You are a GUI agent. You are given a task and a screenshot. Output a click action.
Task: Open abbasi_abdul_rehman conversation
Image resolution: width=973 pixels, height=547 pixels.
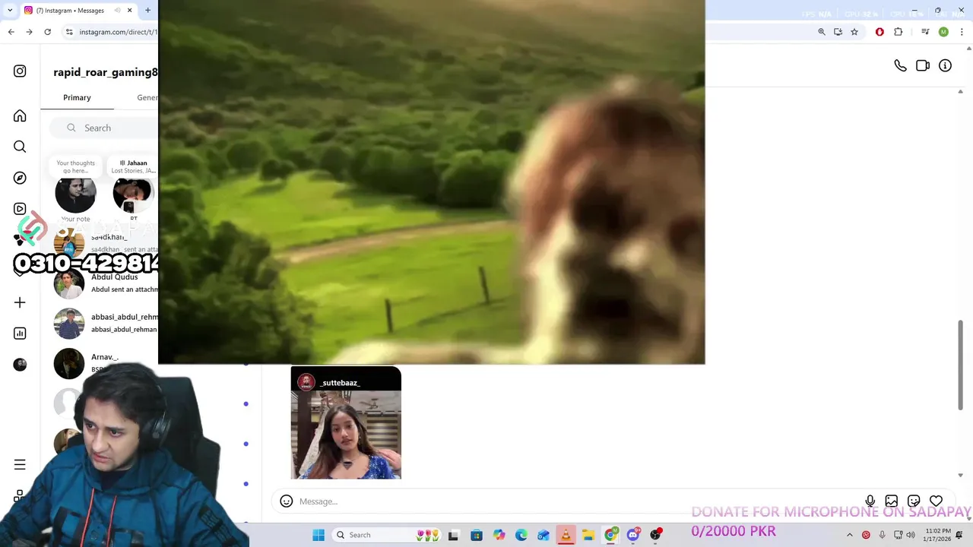tap(106, 323)
